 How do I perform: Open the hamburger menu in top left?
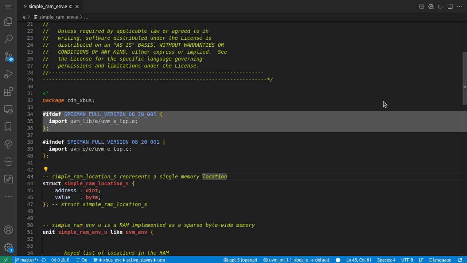(8, 6)
